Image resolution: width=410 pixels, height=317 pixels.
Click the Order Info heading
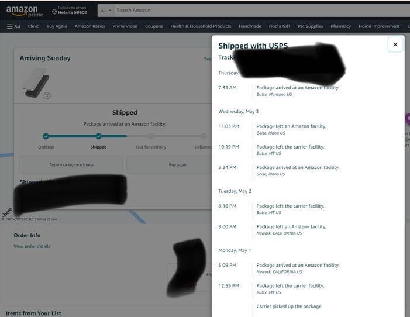(27, 235)
